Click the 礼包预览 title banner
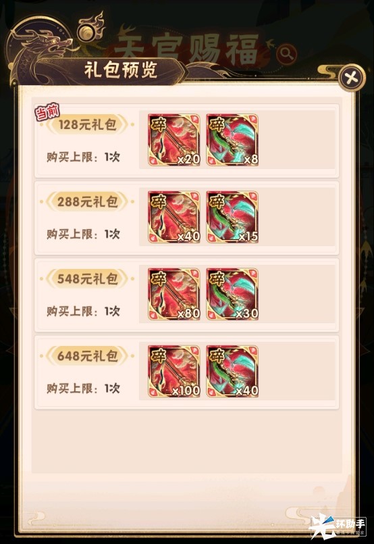Image resolution: width=374 pixels, height=544 pixels. click(x=121, y=70)
